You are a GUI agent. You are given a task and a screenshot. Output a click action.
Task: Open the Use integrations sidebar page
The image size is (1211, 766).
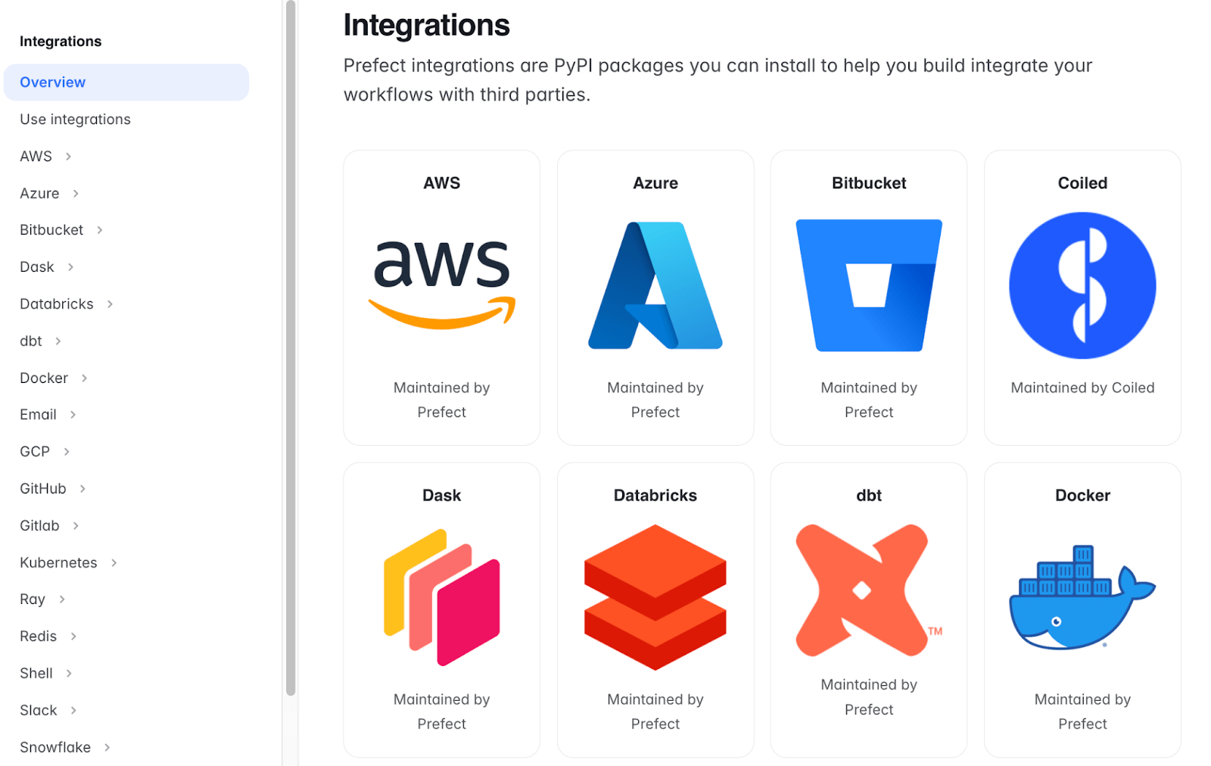[75, 120]
